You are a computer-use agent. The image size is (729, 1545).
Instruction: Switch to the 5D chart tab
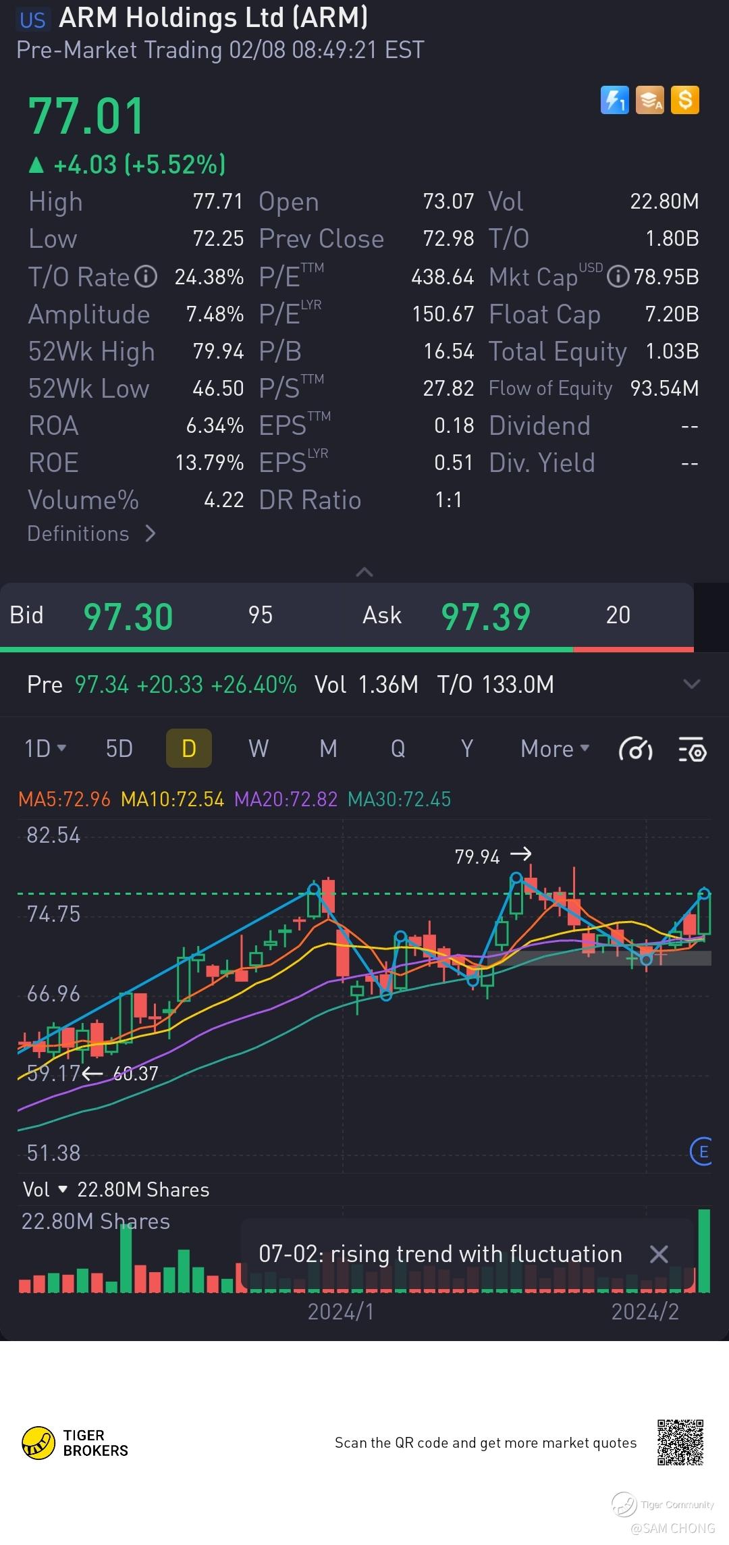point(119,749)
